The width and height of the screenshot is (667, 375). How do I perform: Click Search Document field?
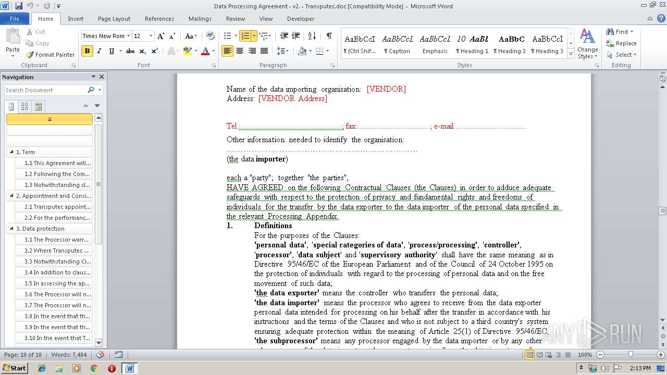point(45,90)
